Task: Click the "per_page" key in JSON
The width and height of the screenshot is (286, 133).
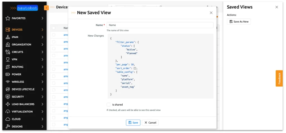Action: pos(122,65)
